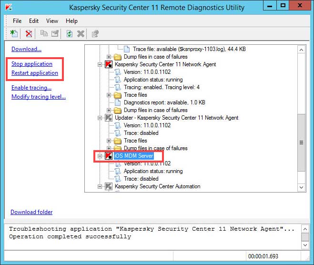This screenshot has height=265, width=314.
Task: Select the iOS MDM Server tree item
Action: [x=134, y=156]
